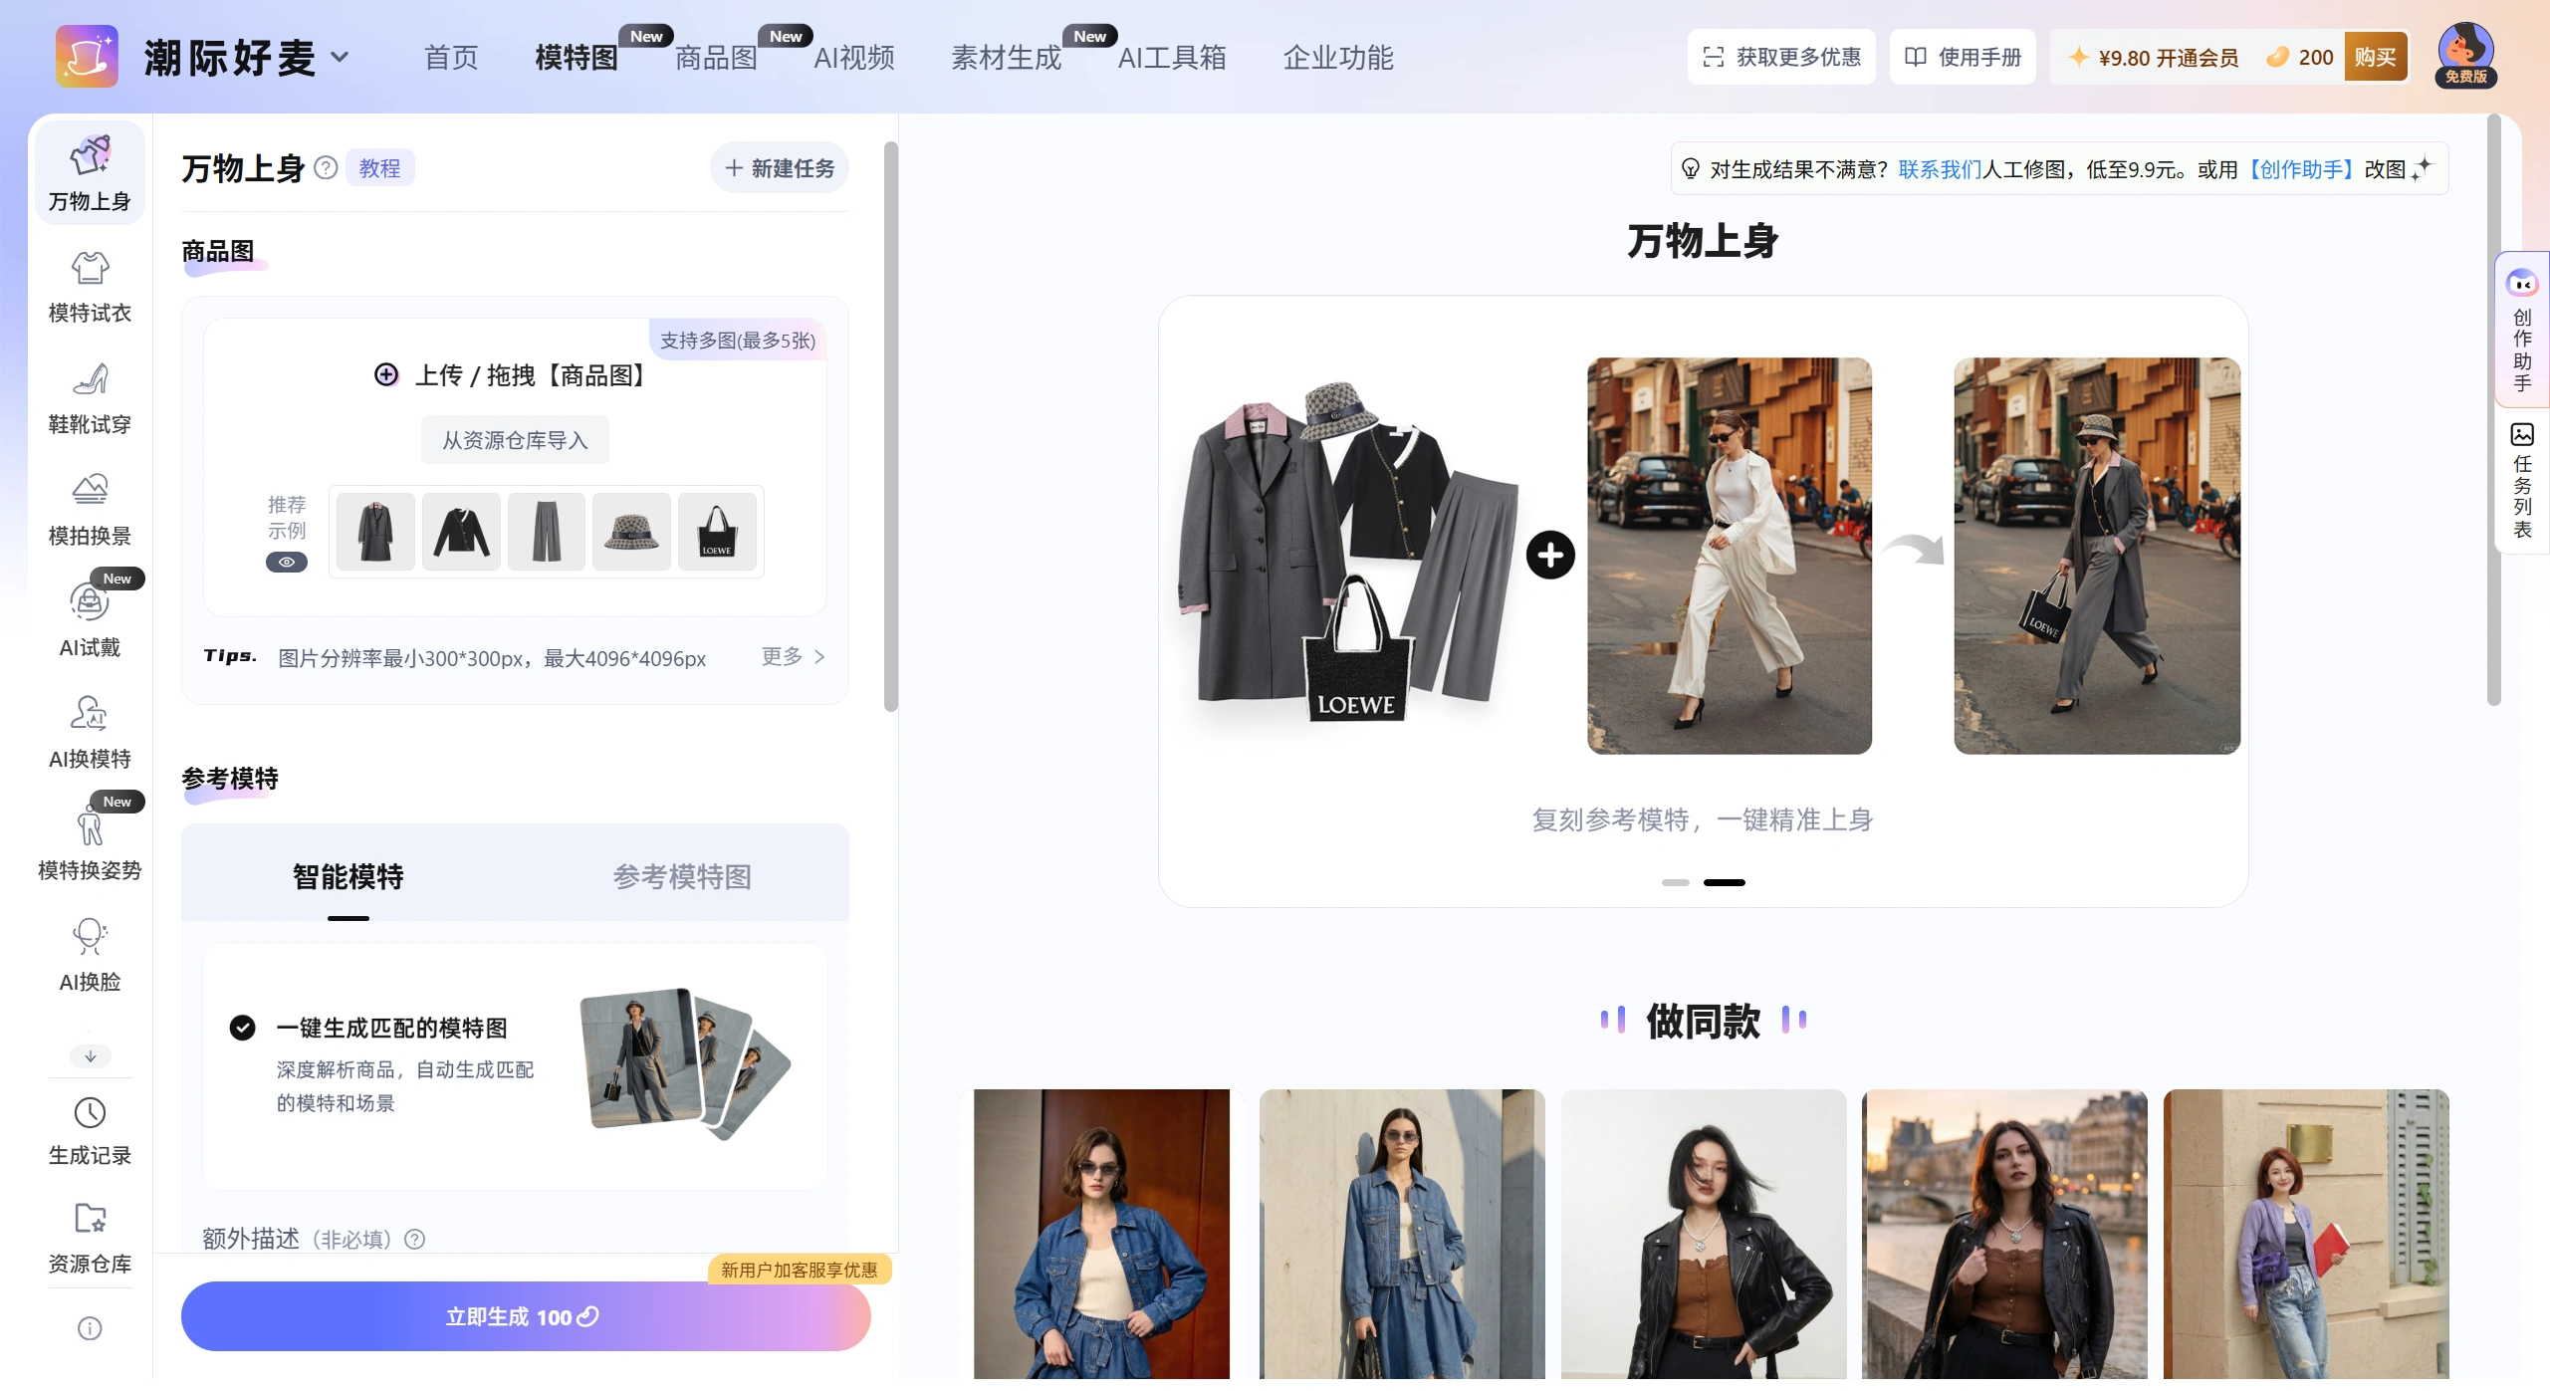Click ¥9.80 开通会员 button
This screenshot has height=1391, width=2550.
click(2153, 58)
